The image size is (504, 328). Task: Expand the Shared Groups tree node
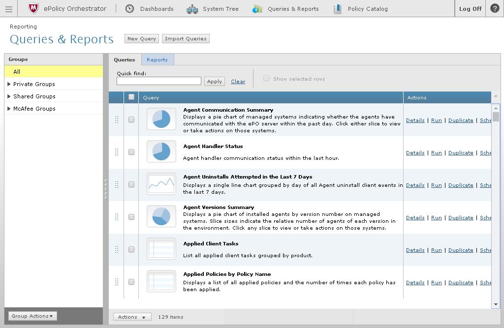click(9, 96)
